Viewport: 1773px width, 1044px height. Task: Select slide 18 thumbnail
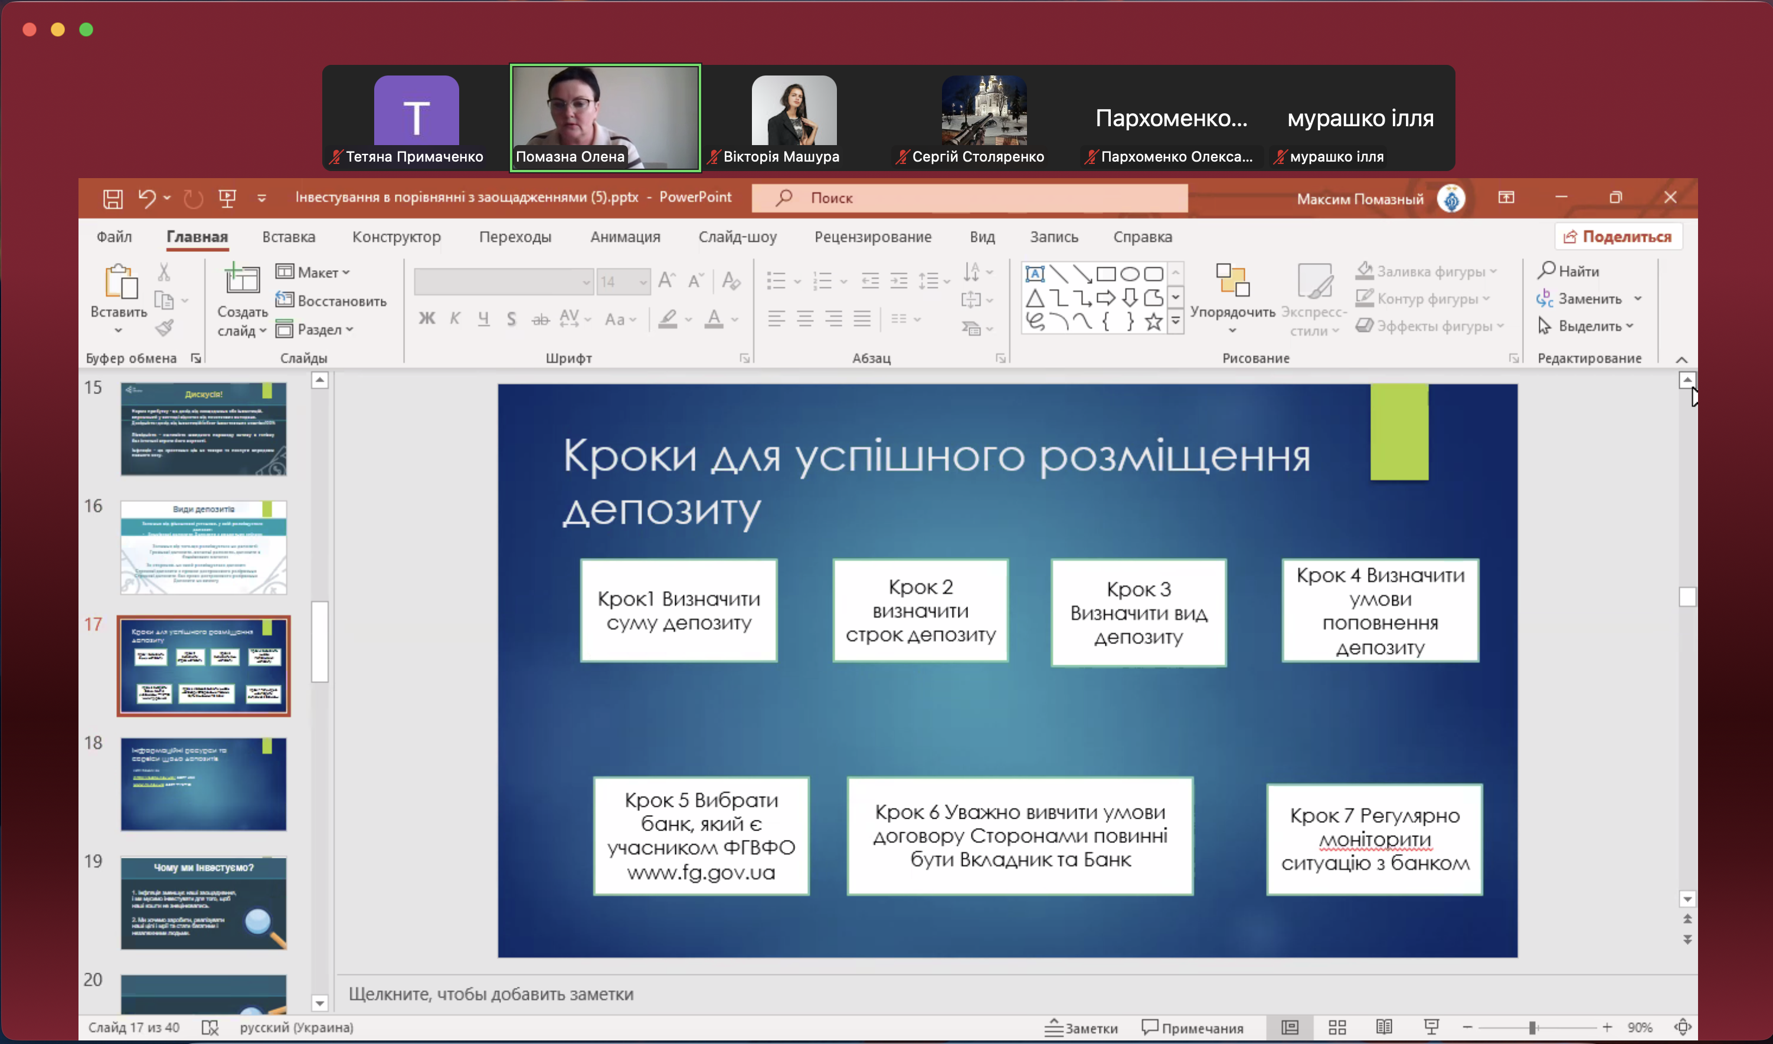tap(204, 784)
